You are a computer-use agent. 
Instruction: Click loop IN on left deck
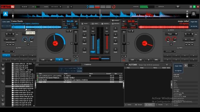pos(7,40)
